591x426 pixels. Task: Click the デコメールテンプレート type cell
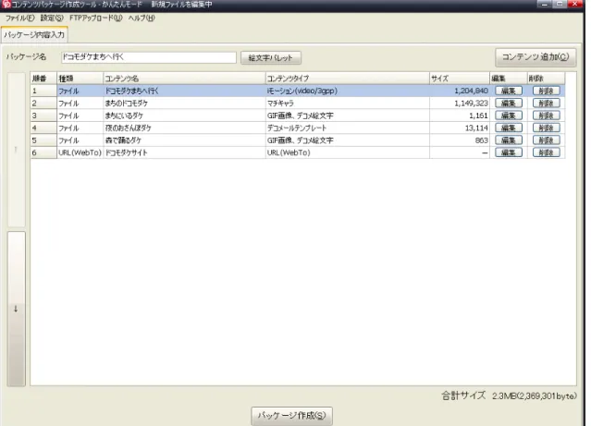coord(348,128)
